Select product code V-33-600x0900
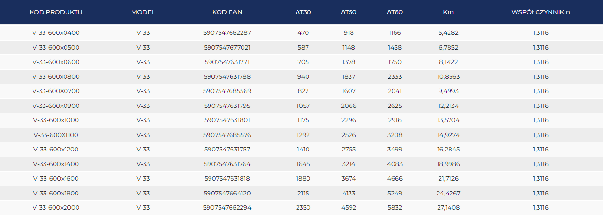The height and width of the screenshot is (215, 604). [x=56, y=106]
